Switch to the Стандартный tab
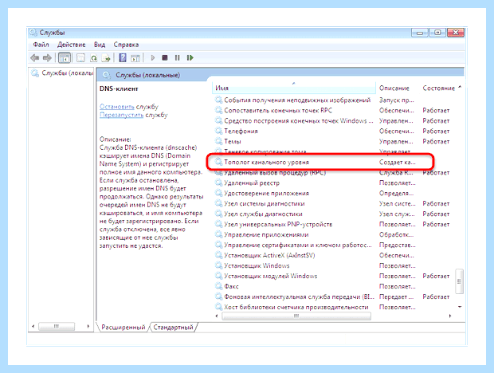 [x=173, y=328]
